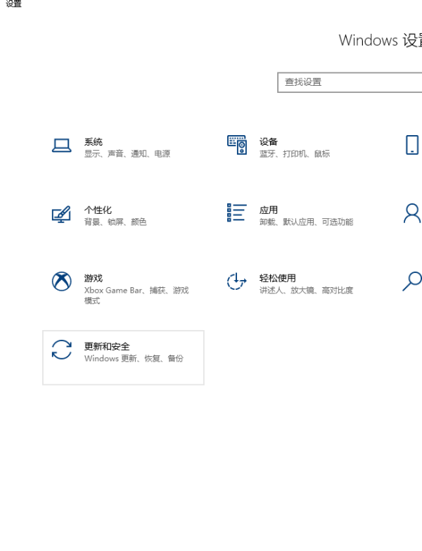This screenshot has width=422, height=551.
Task: Open the 系统 settings label
Action: (94, 142)
